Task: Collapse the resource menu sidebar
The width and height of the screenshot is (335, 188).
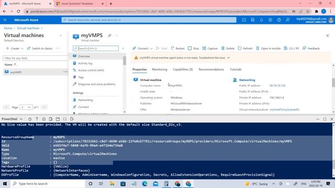Action: point(123,49)
